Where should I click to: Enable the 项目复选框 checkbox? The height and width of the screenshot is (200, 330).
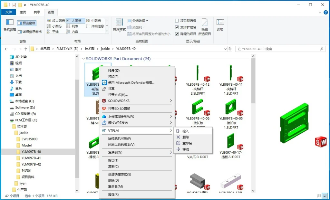click(x=177, y=21)
